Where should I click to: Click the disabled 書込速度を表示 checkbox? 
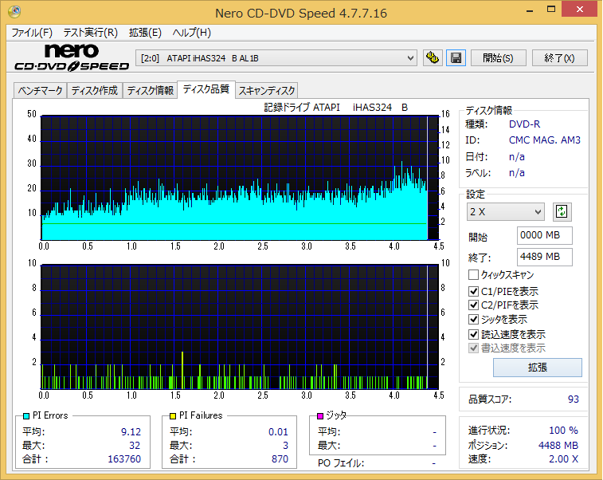473,348
